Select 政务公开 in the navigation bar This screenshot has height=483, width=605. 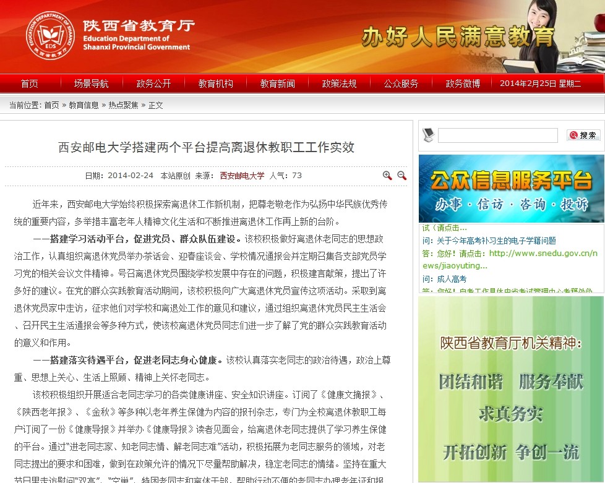tap(153, 83)
